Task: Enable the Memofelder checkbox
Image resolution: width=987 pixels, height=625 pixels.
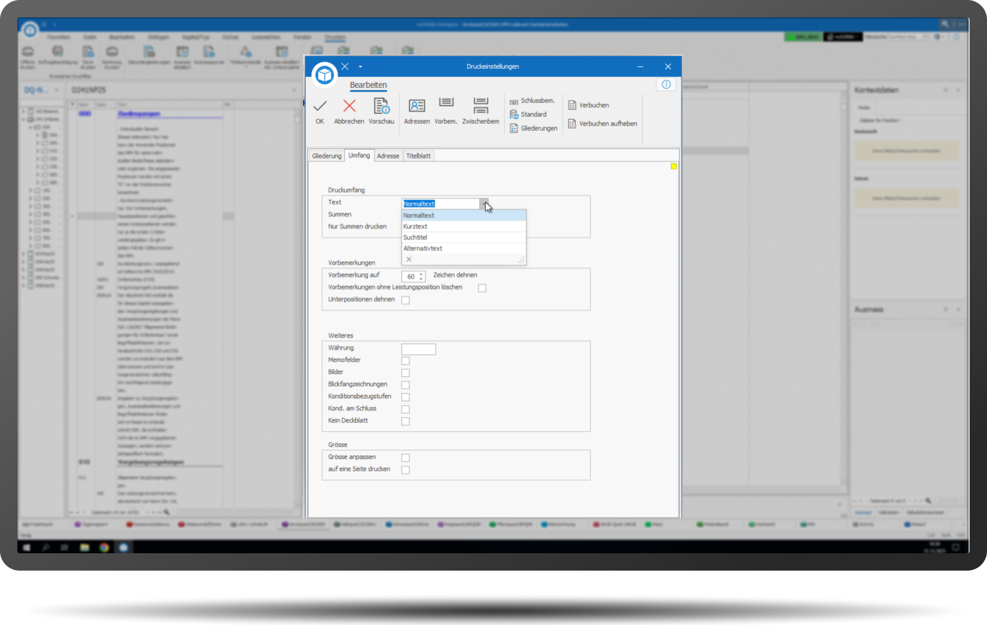Action: click(x=406, y=361)
